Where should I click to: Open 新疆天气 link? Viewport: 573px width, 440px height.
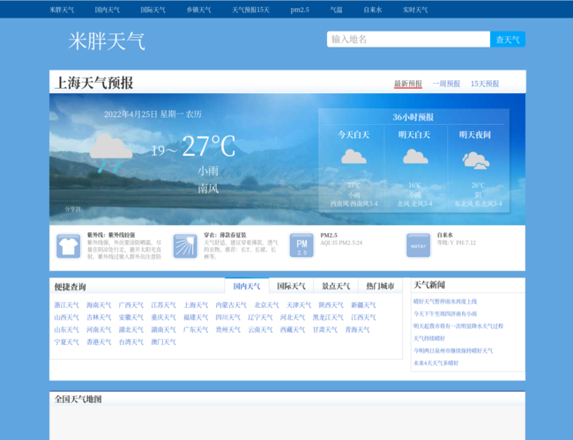[363, 305]
